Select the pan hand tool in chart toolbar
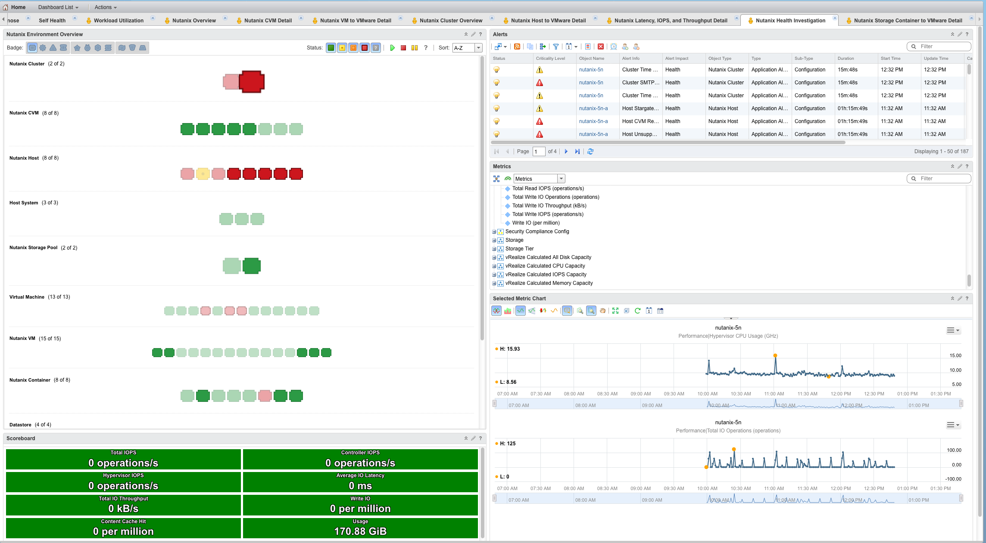This screenshot has width=986, height=543. (602, 311)
